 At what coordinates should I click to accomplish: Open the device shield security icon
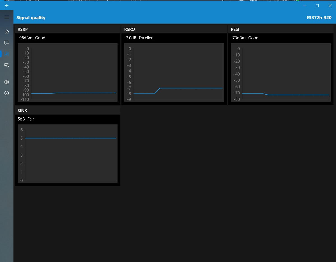pyautogui.click(x=7, y=65)
